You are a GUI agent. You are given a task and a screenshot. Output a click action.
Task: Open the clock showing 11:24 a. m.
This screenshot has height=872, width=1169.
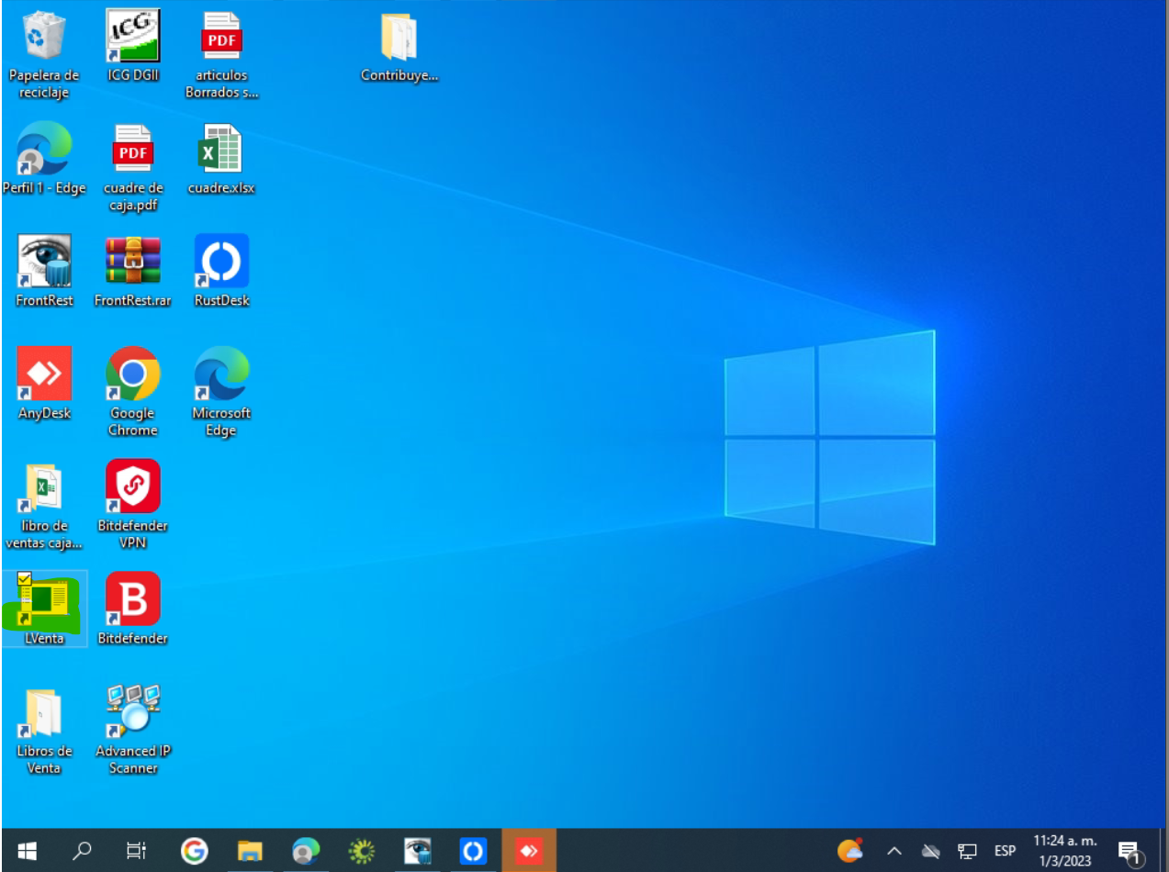(x=1065, y=852)
